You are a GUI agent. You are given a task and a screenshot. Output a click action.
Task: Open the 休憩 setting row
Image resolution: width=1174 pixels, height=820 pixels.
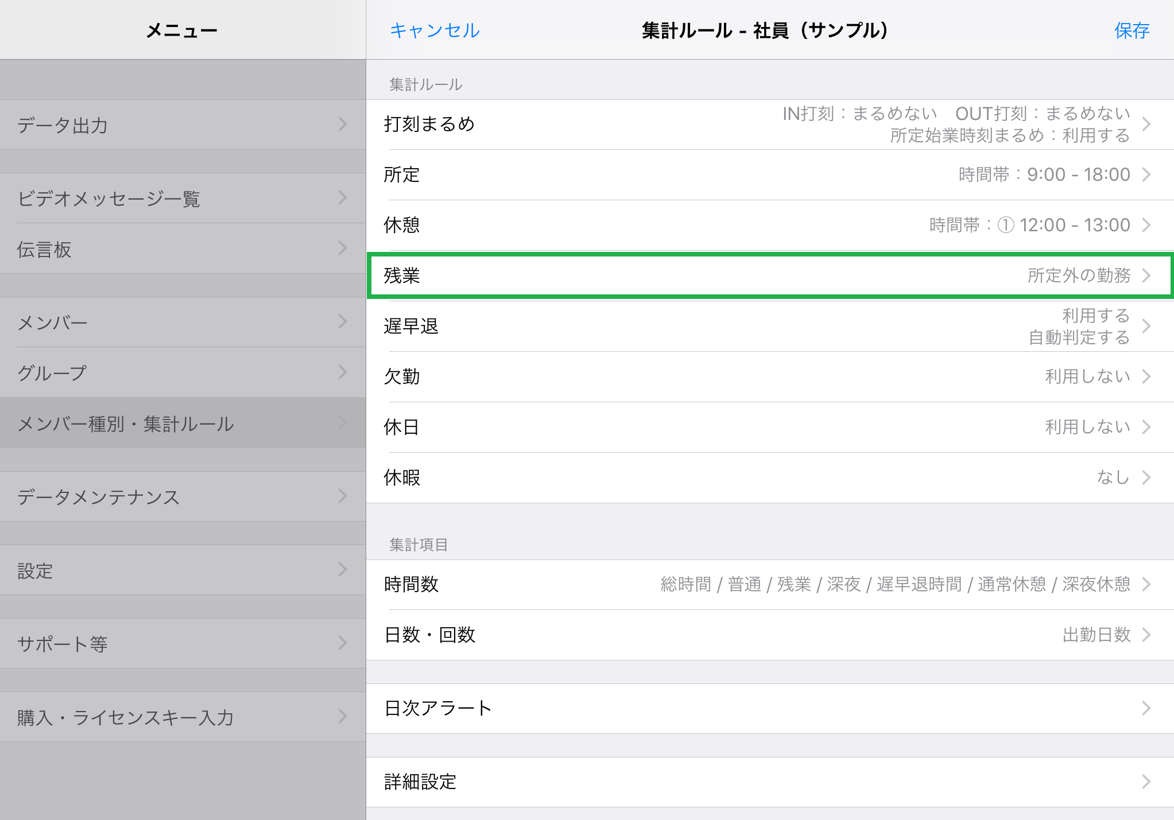coord(770,226)
